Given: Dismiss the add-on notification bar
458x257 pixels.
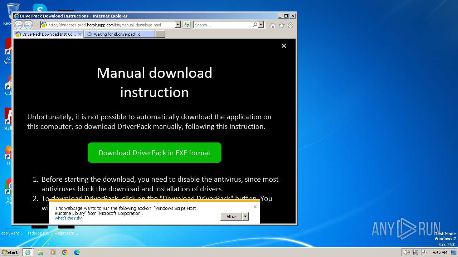Looking at the screenshot, I should click(x=255, y=207).
